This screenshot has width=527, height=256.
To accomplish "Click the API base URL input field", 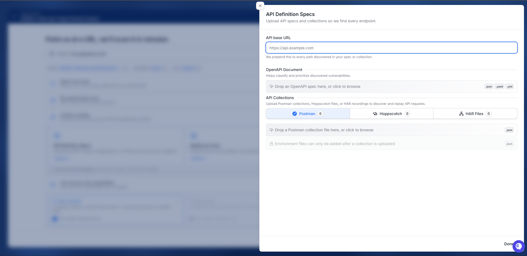I will (391, 48).
